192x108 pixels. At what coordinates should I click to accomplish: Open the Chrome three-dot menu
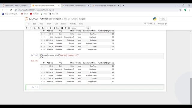pyautogui.click(x=189, y=10)
